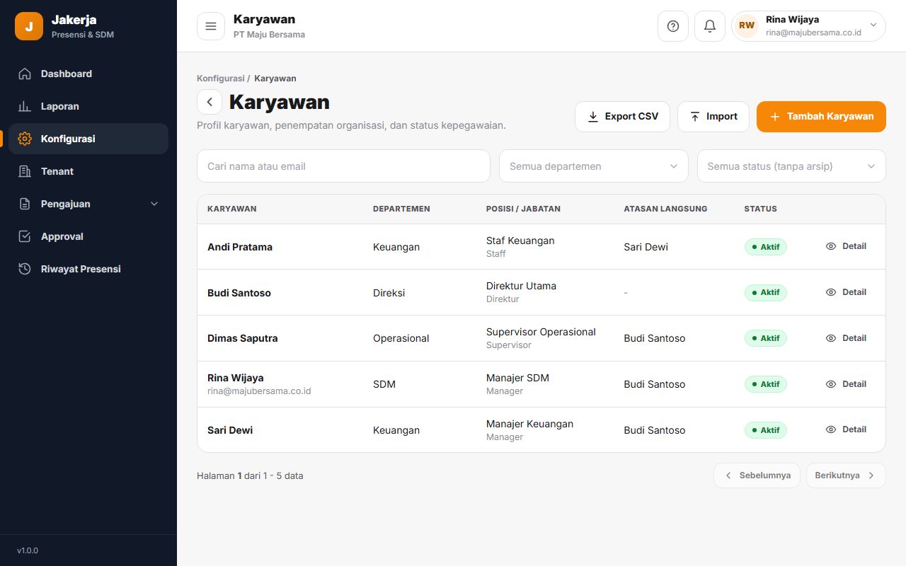Click the Konfigurasi gear icon
The width and height of the screenshot is (906, 566).
coord(25,139)
